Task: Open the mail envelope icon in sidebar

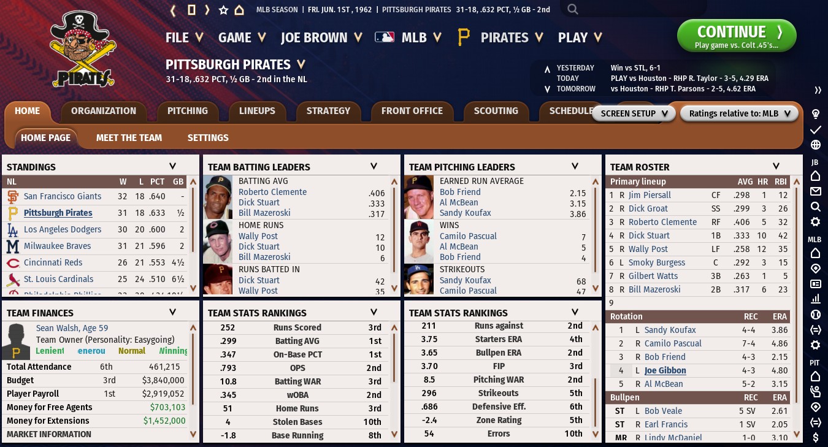Action: click(x=816, y=191)
